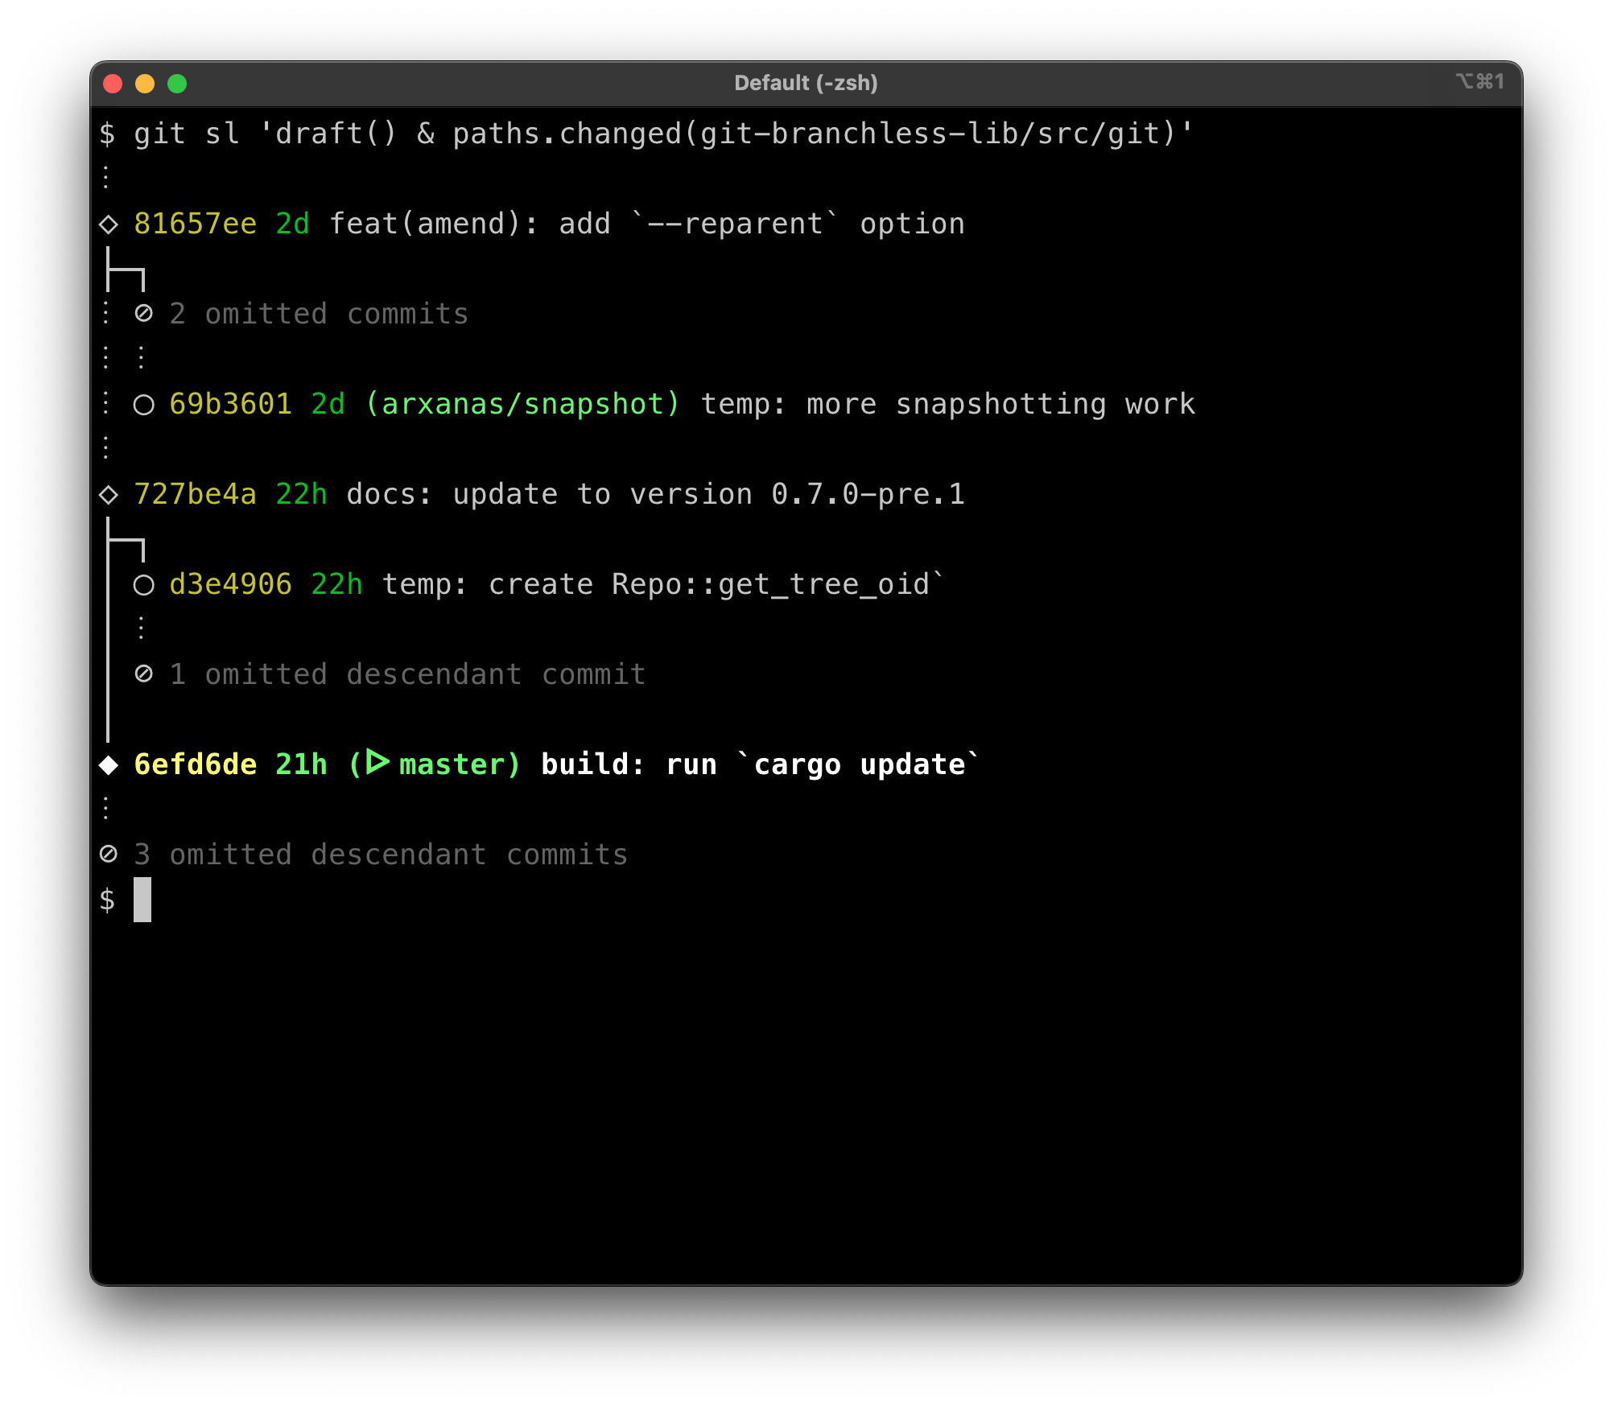Screen dimensions: 1613x1405
Task: Click the temp: create Repo::get_tree_oid message
Action: coord(664,584)
